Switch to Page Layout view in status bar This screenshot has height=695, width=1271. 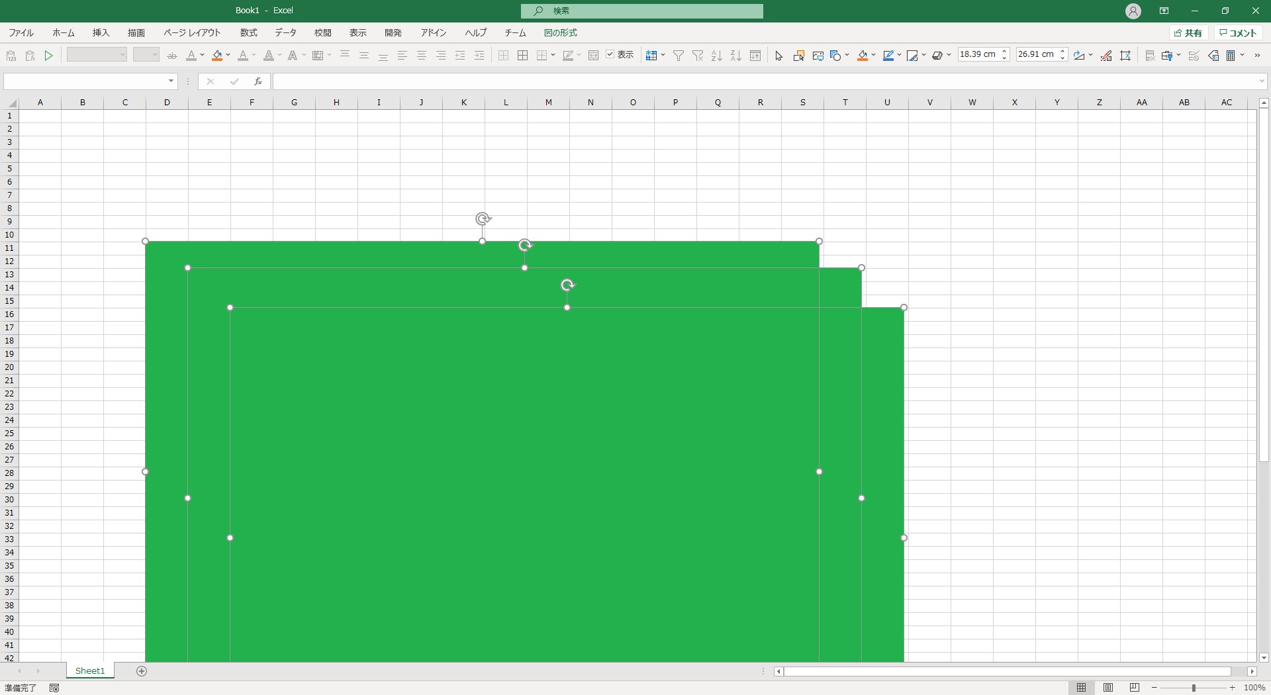(x=1108, y=688)
